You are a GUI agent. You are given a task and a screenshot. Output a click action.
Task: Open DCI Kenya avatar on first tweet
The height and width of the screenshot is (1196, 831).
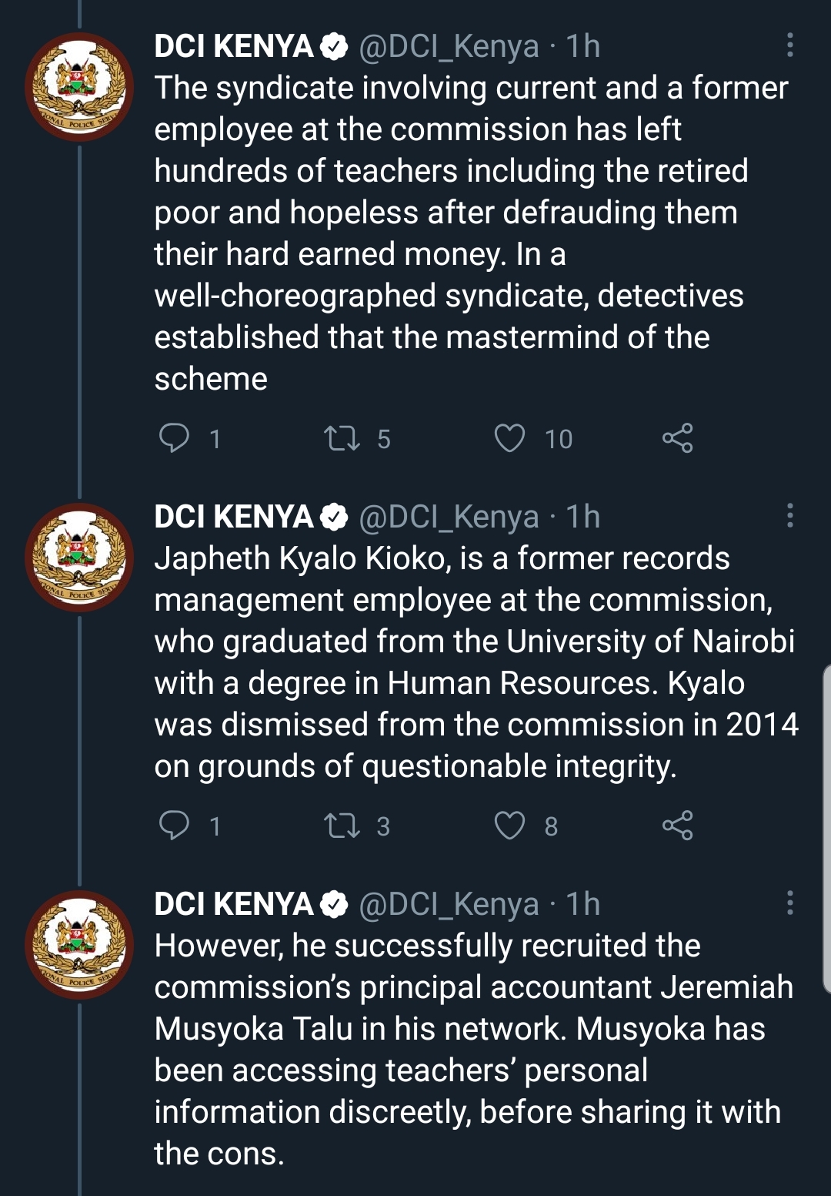click(x=79, y=87)
